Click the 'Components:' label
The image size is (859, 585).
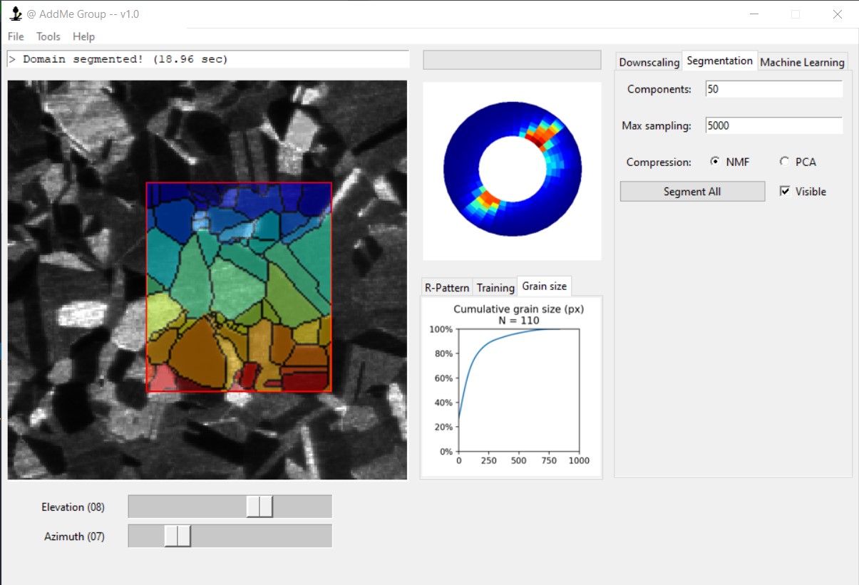coord(659,90)
